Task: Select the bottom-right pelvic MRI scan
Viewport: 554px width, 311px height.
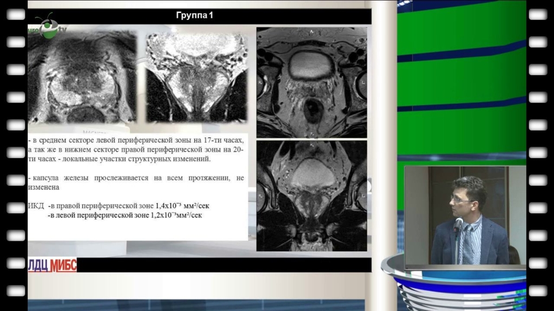Action: tap(311, 195)
